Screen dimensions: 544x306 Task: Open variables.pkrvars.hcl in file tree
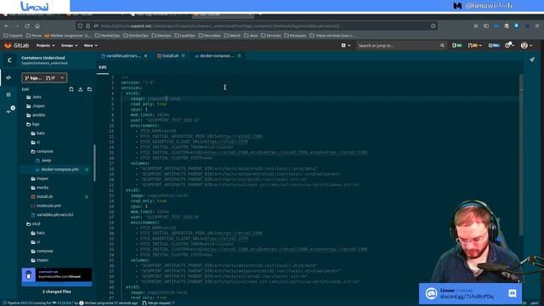pos(52,215)
